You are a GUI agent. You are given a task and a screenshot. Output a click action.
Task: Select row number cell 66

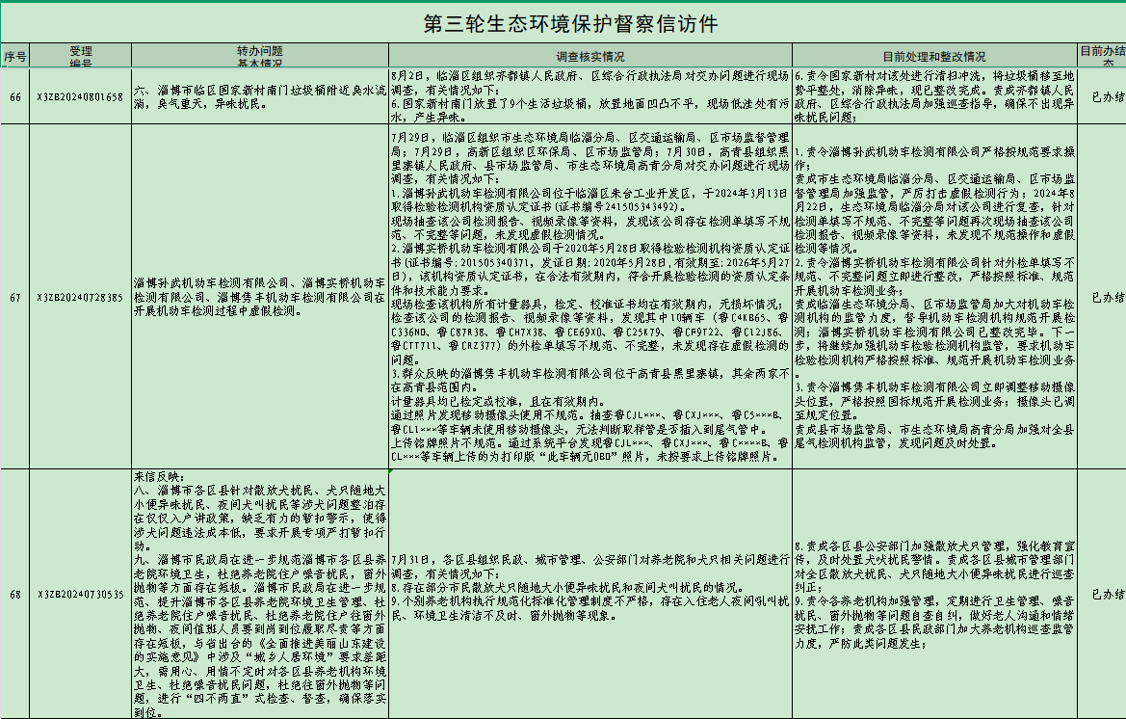(13, 98)
